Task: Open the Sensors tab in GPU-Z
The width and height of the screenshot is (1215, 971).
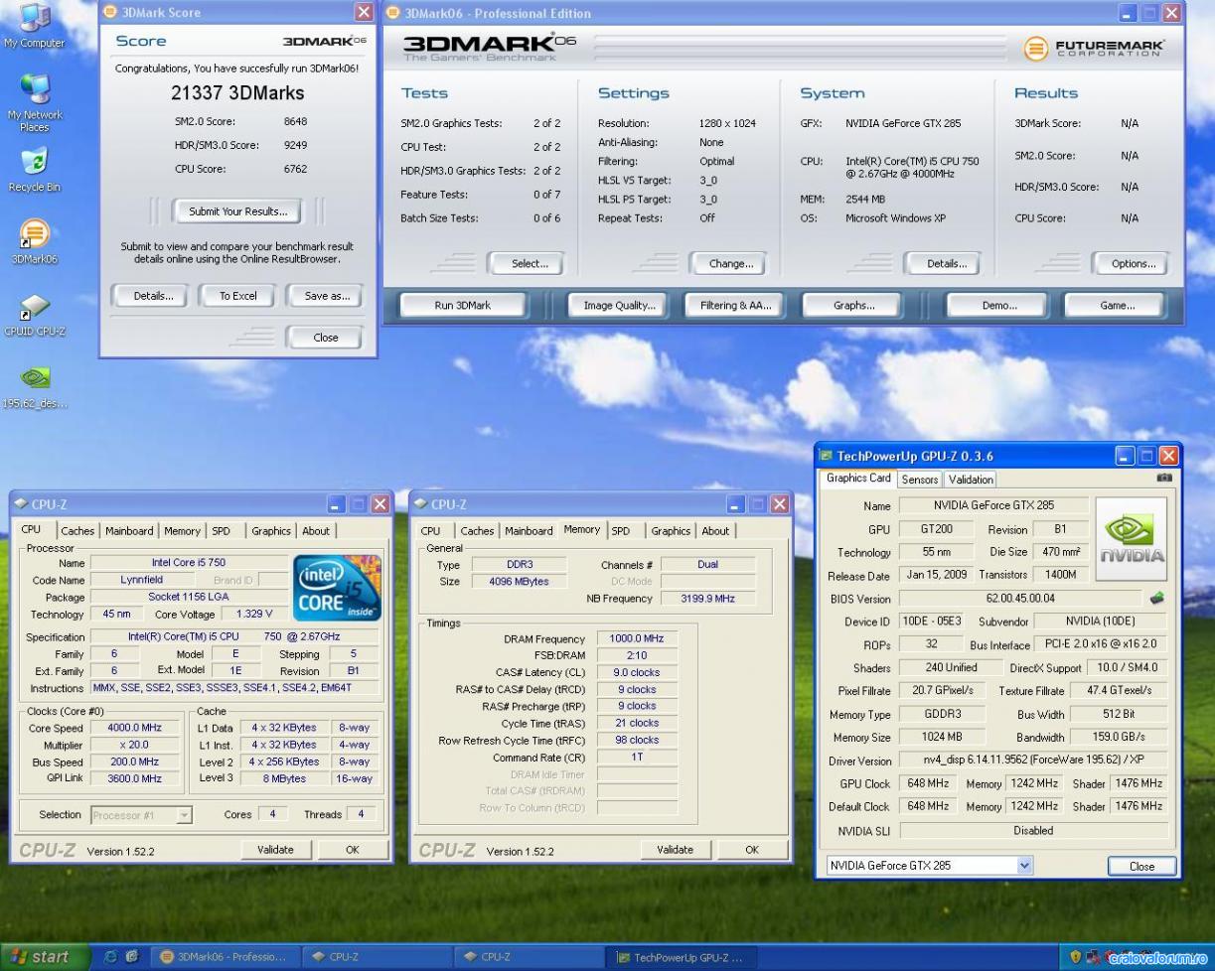Action: coord(920,480)
